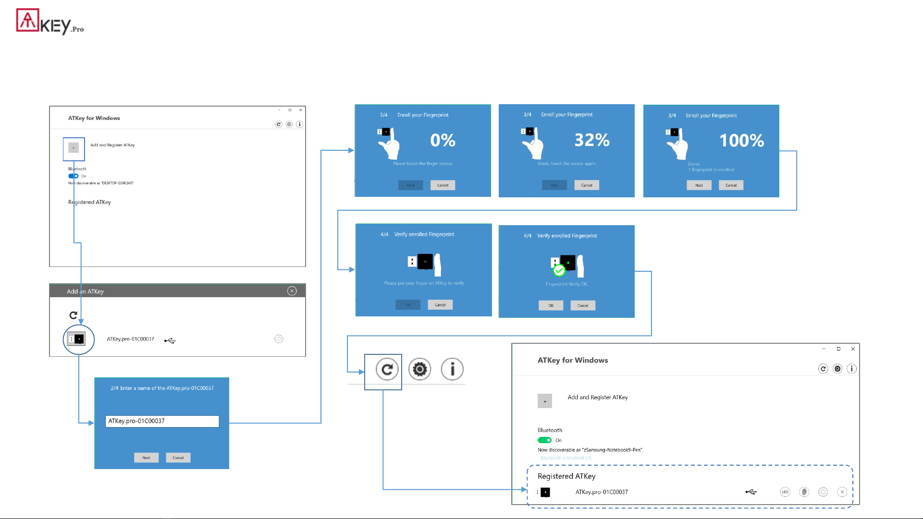Click the large settings gear icon
The height and width of the screenshot is (519, 923).
tap(419, 370)
